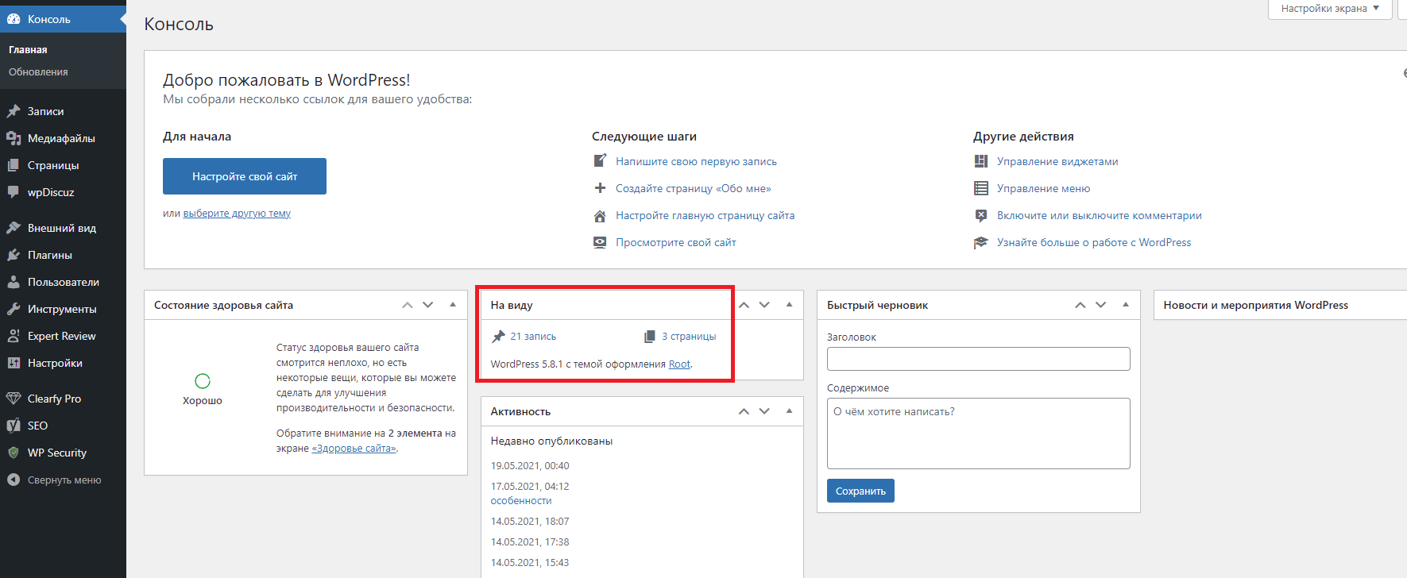This screenshot has width=1407, height=578.
Task: Click the Инструменты wrench icon
Action: [x=14, y=309]
